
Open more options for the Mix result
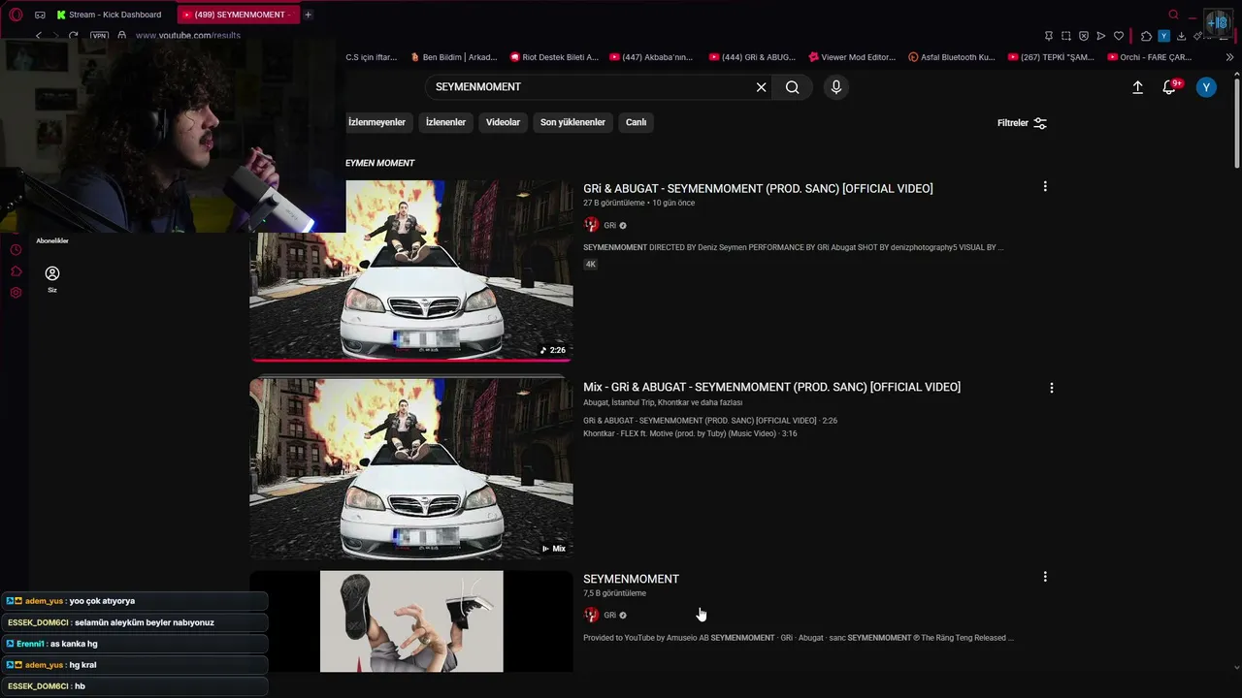(1051, 388)
